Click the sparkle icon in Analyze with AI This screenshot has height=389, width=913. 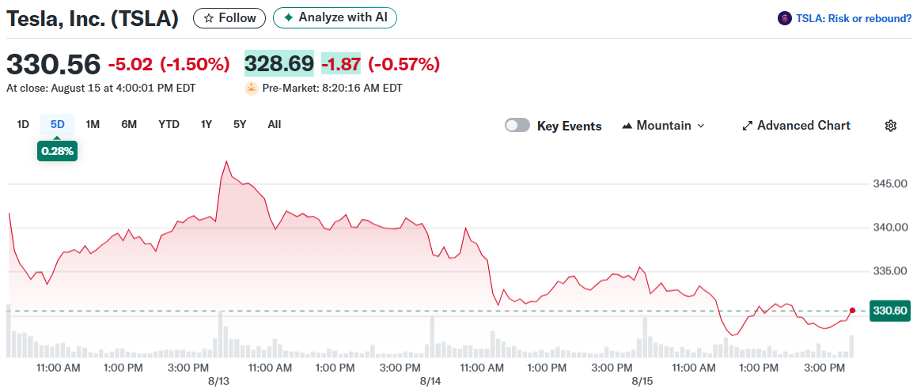point(288,17)
